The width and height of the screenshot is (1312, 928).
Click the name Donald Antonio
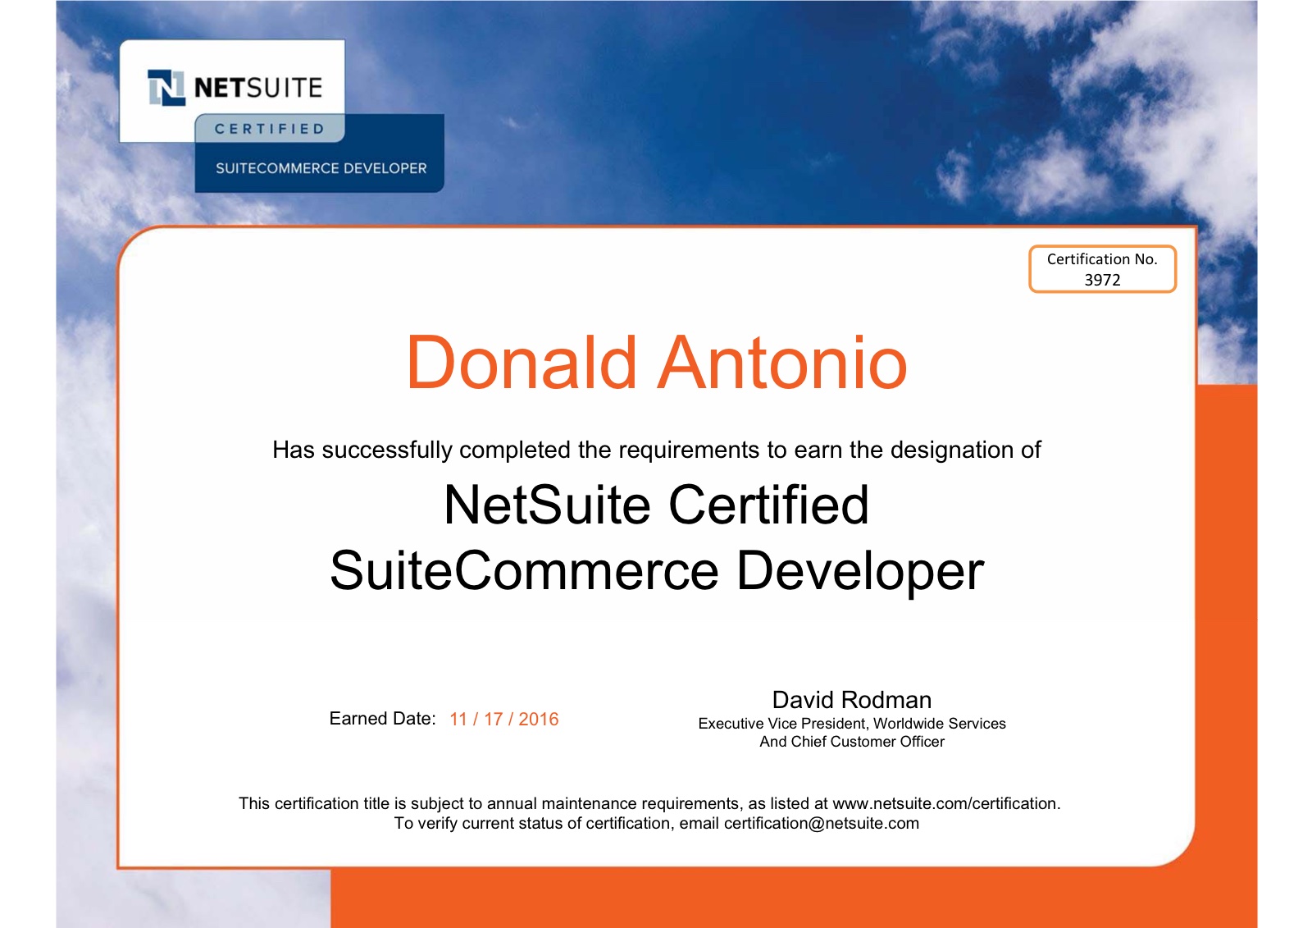(657, 362)
